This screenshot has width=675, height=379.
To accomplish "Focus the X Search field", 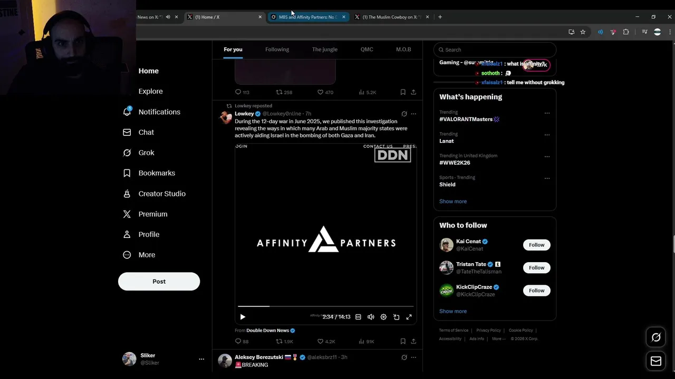I will (495, 49).
